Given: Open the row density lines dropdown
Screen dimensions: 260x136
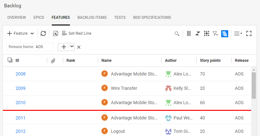Looking at the screenshot, I should click(238, 33).
